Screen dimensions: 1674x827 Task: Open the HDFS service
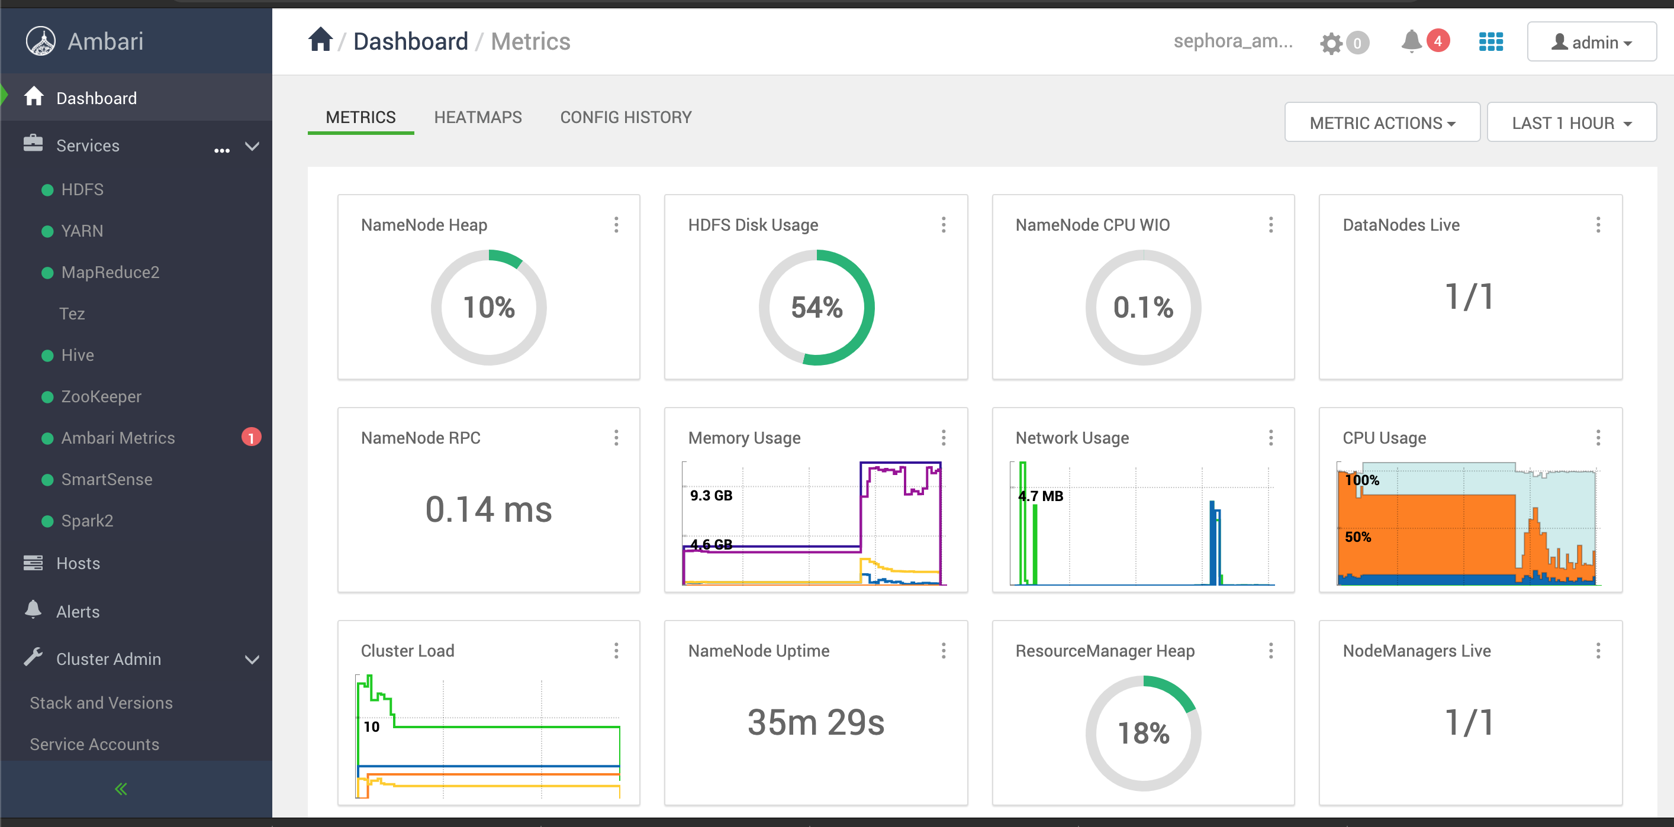coord(82,190)
